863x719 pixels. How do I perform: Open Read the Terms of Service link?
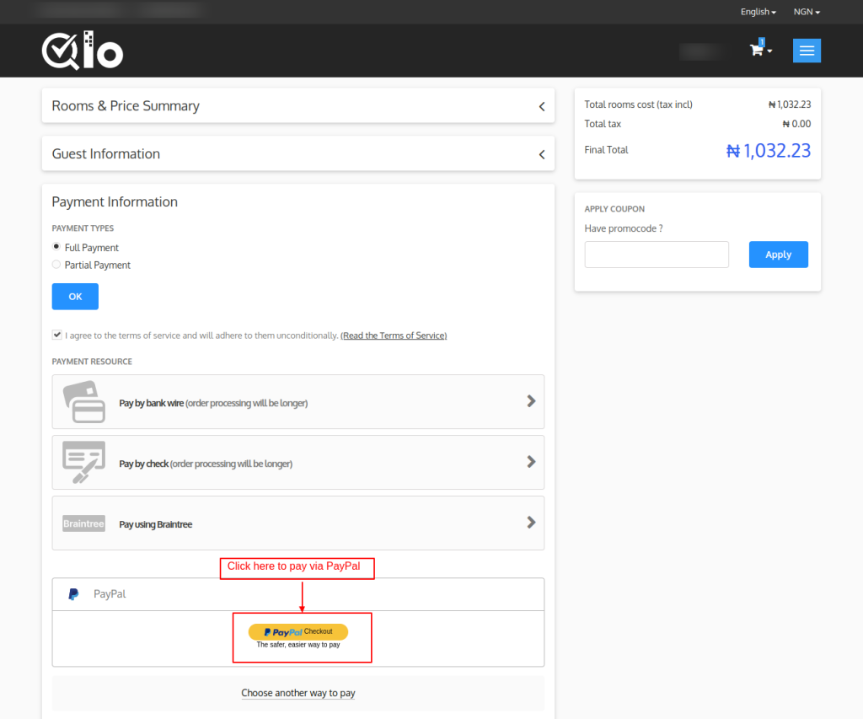(x=394, y=335)
